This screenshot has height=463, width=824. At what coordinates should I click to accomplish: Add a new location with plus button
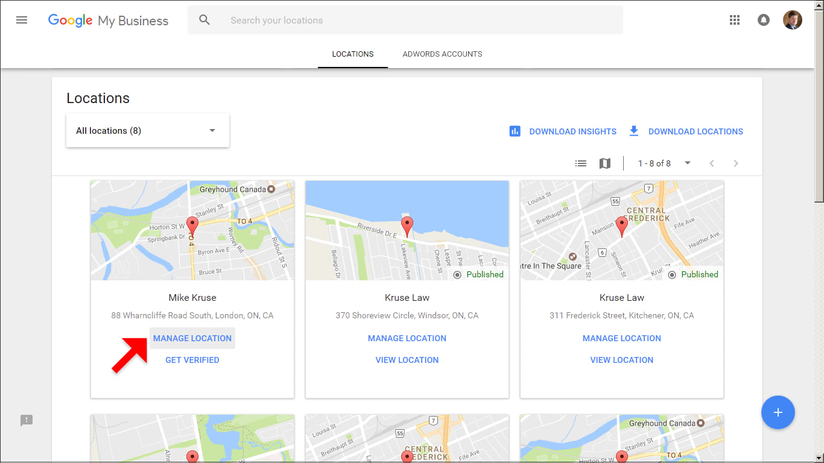[778, 412]
